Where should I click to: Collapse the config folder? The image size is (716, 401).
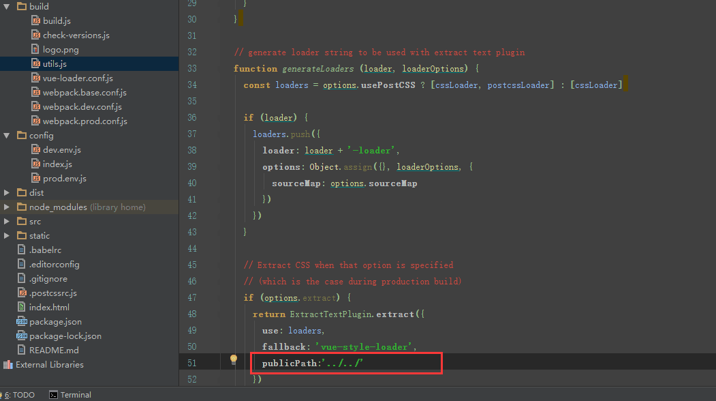tap(7, 135)
